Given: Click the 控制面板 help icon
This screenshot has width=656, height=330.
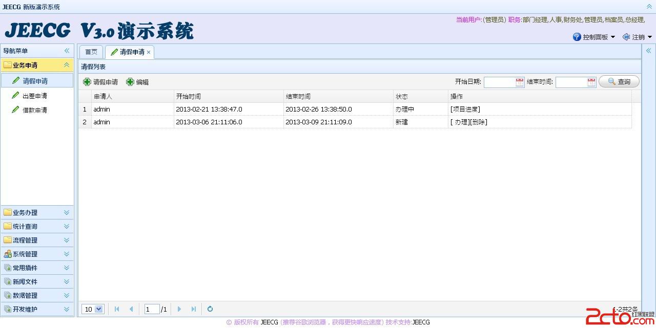Looking at the screenshot, I should coord(577,37).
